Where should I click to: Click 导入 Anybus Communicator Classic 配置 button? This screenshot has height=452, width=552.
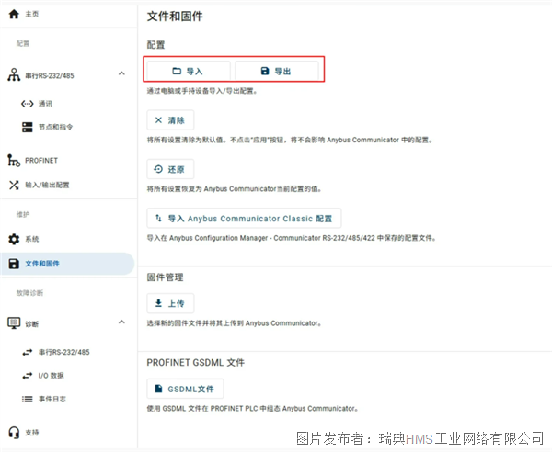244,219
